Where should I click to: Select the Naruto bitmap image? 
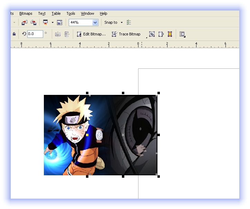point(100,135)
